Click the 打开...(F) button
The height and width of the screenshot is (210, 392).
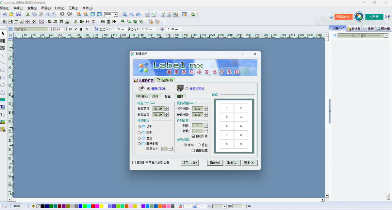click(190, 163)
